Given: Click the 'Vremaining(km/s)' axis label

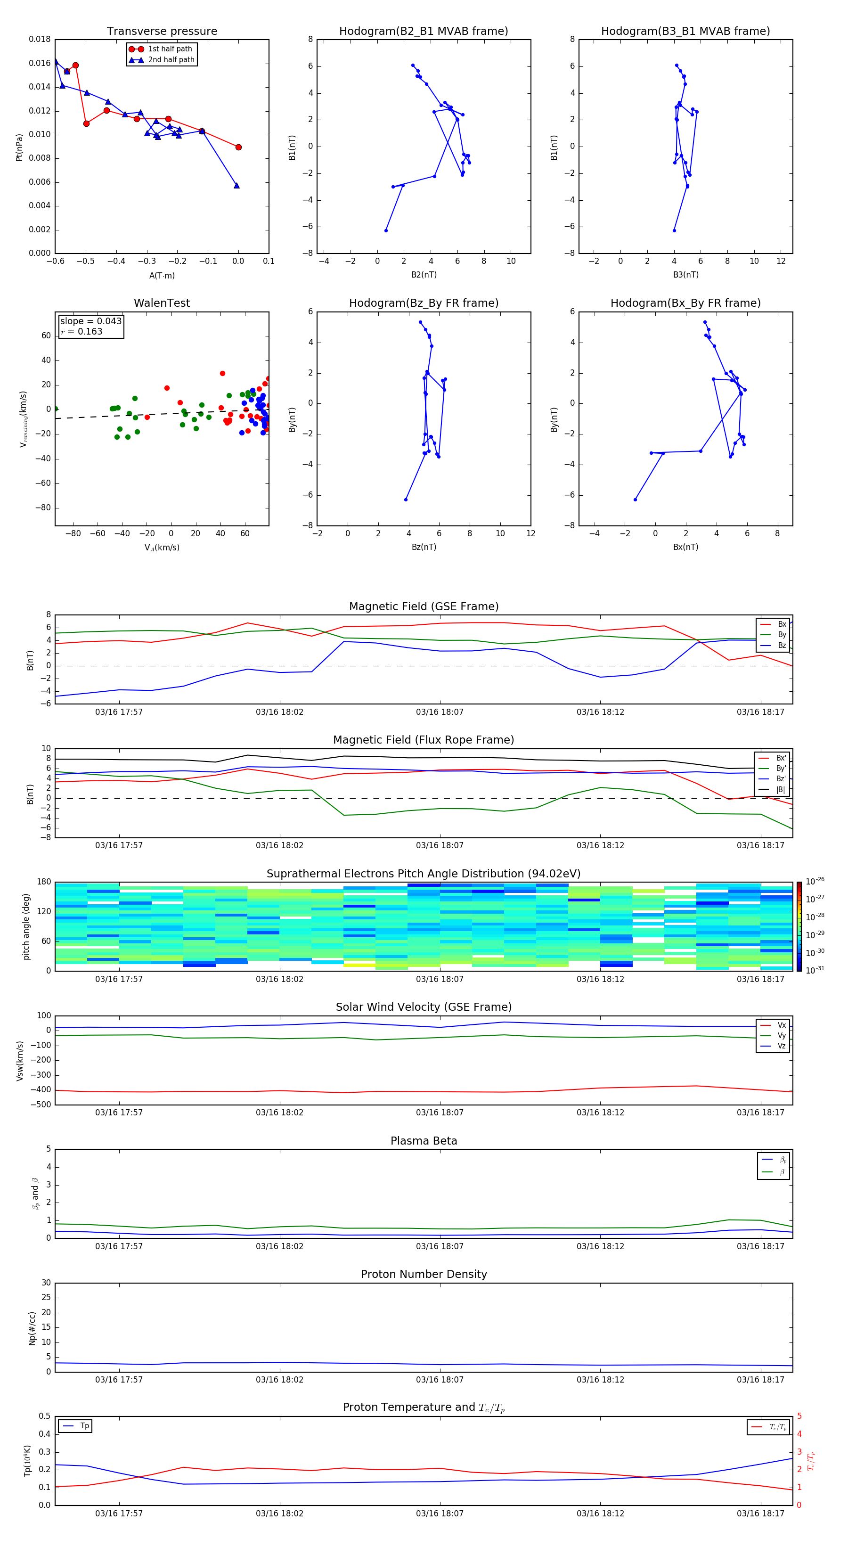Looking at the screenshot, I should pos(23,419).
